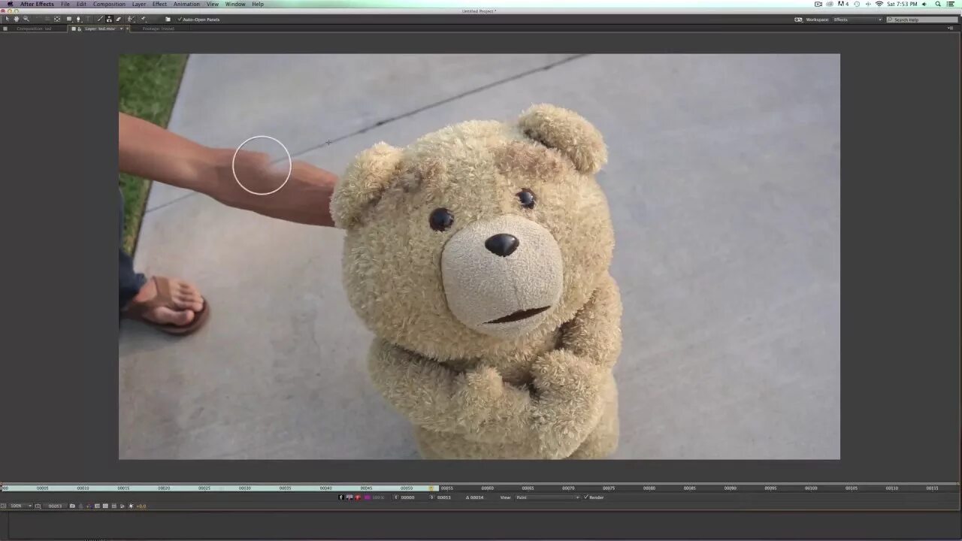Screen dimensions: 962x541
Task: Click the Adobe updates menu bar icon
Action: tap(843, 4)
